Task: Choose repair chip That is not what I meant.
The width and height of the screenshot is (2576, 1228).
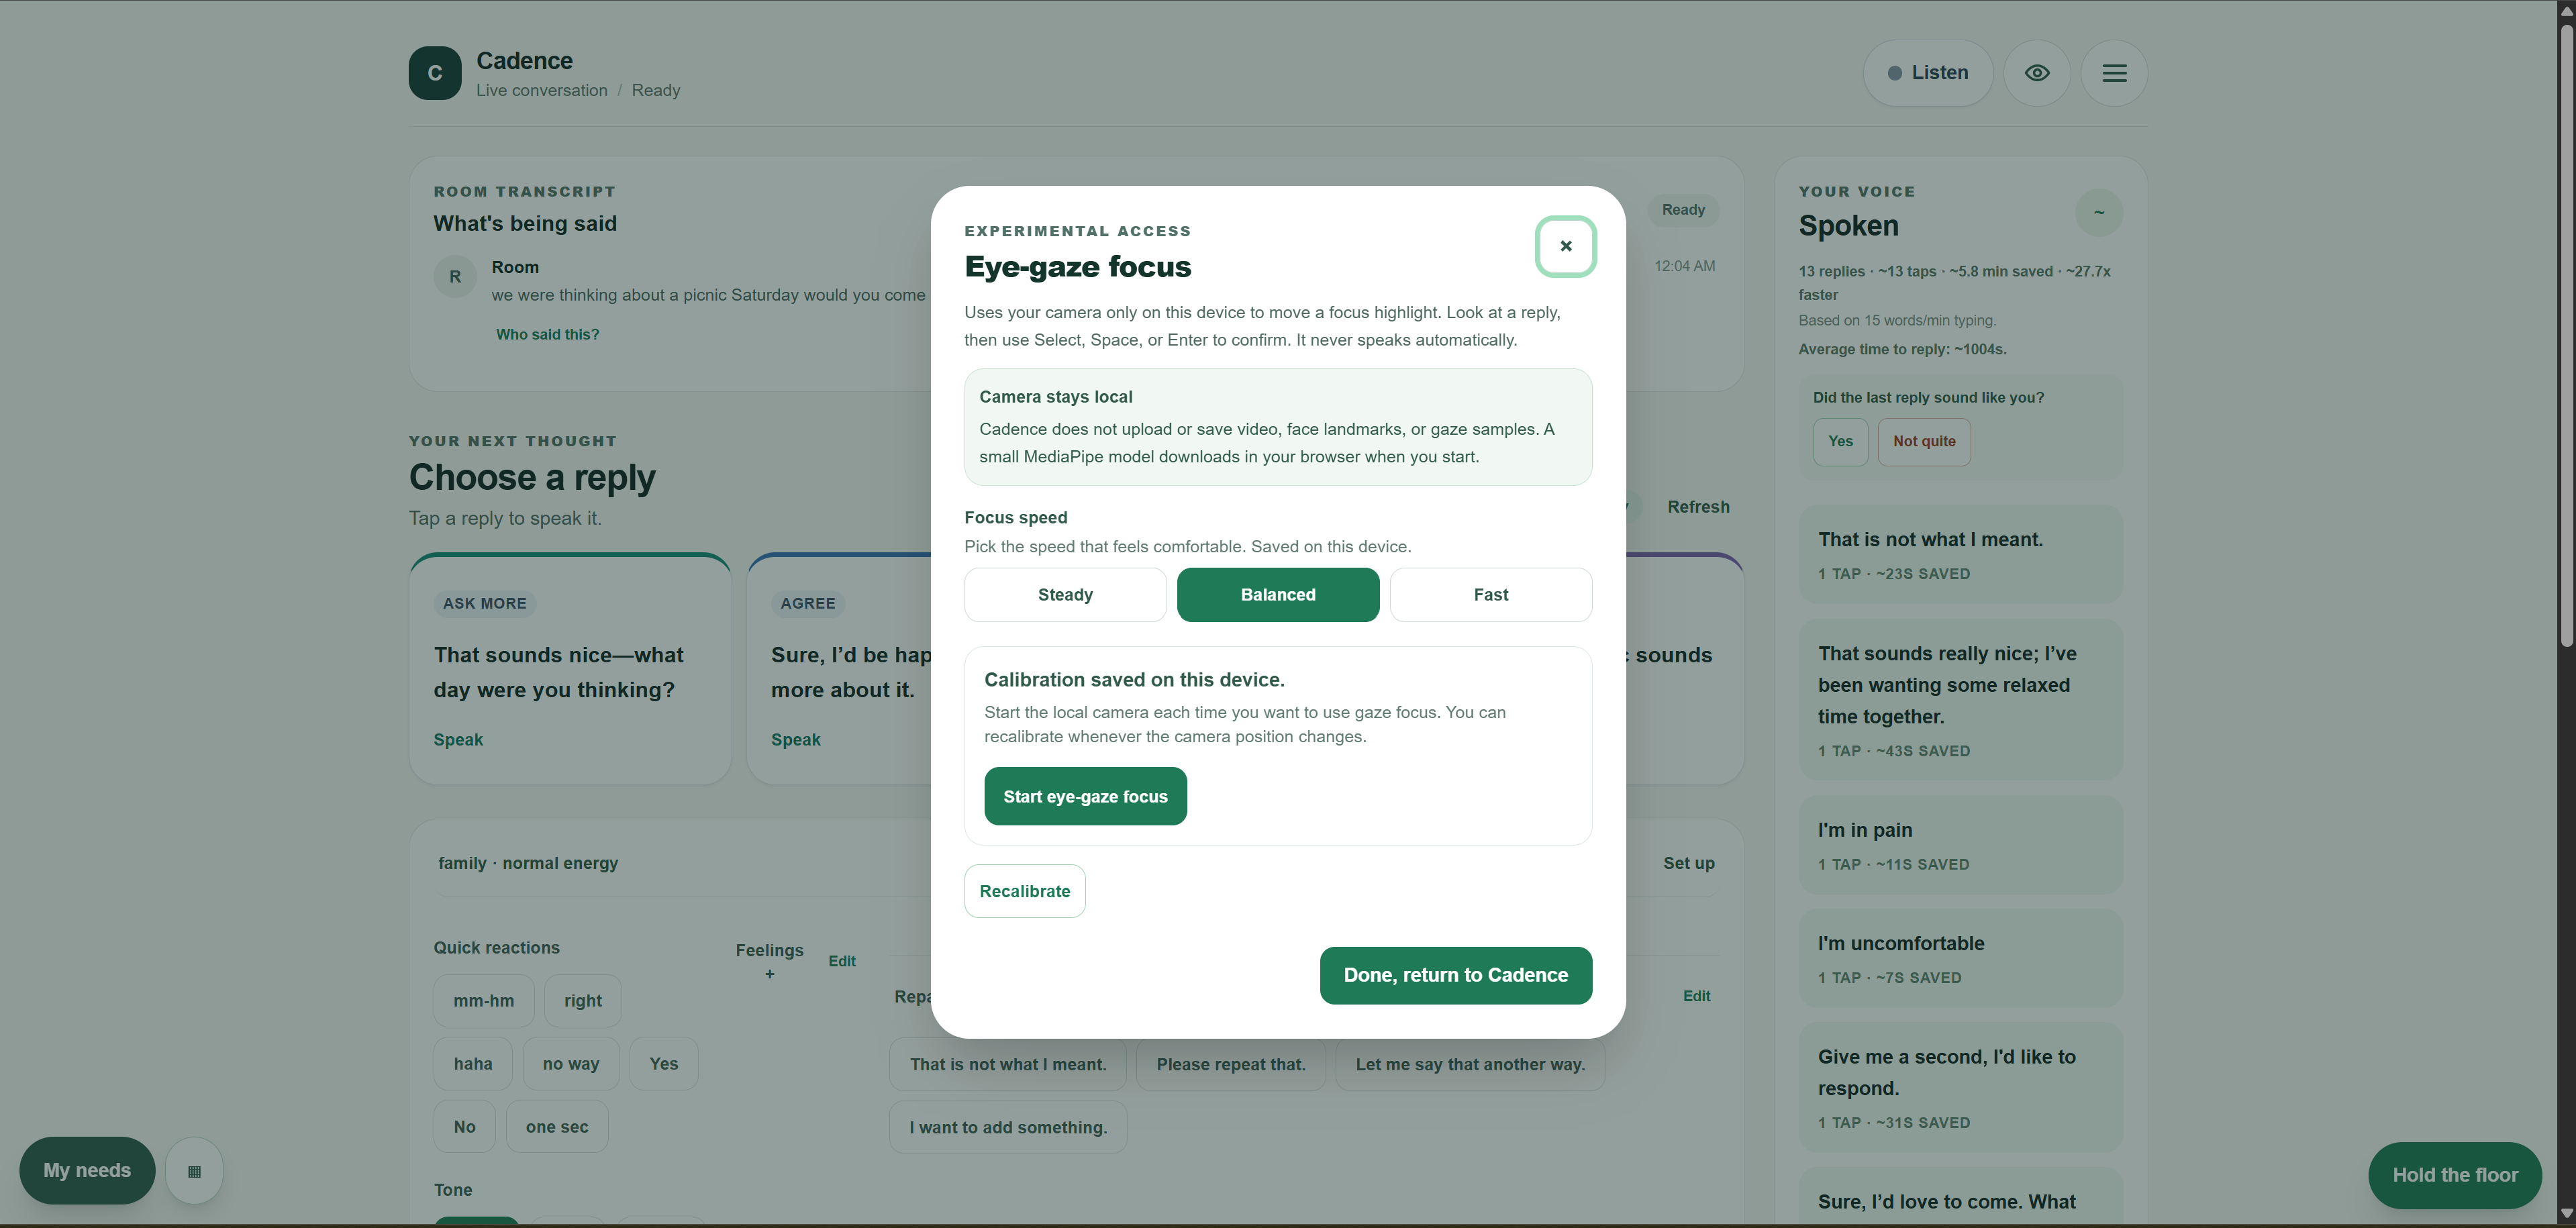Action: point(1008,1064)
